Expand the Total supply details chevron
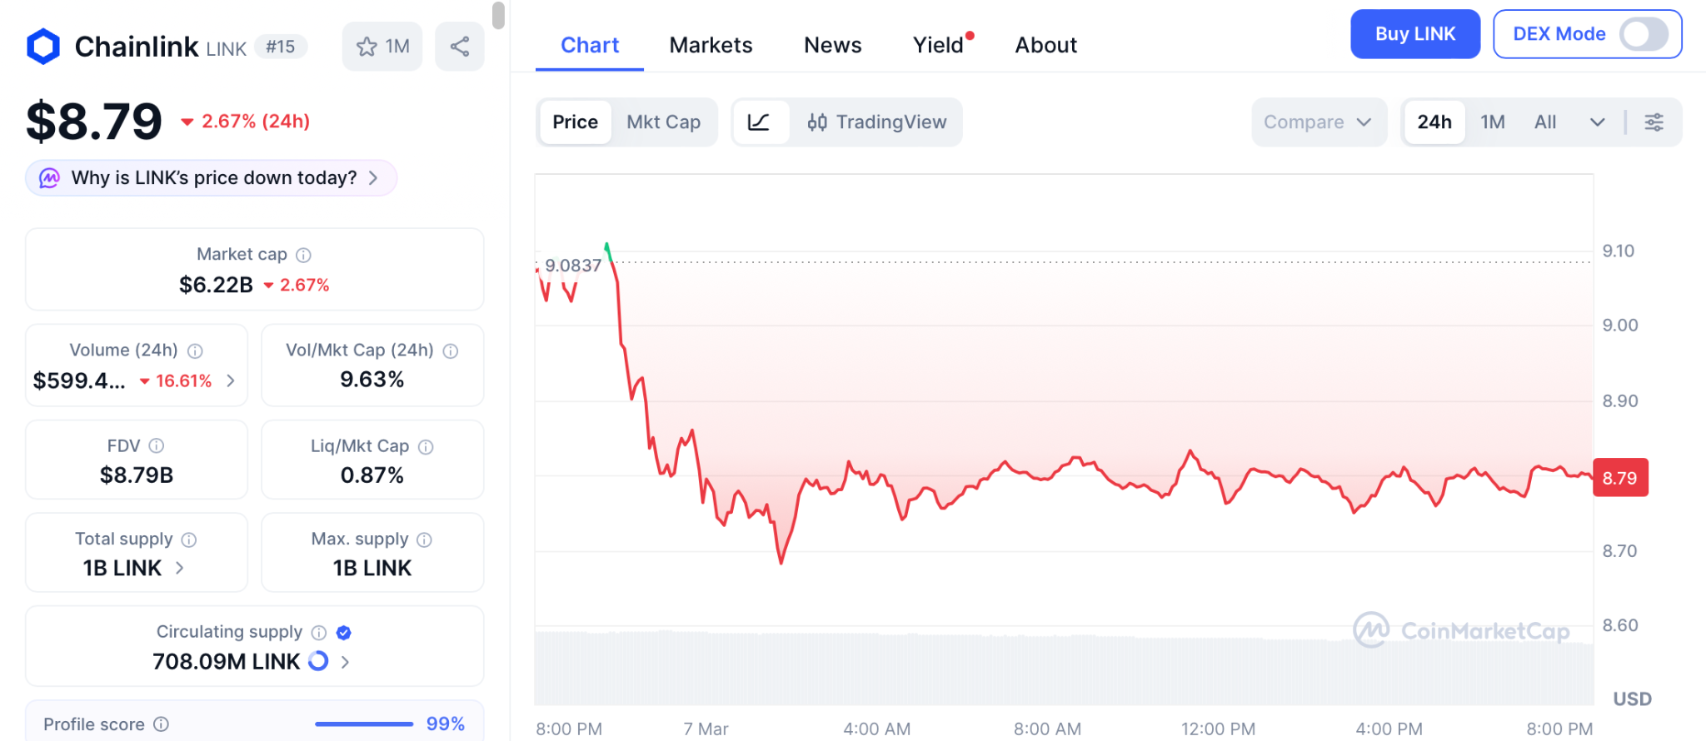The image size is (1706, 741). pyautogui.click(x=180, y=568)
